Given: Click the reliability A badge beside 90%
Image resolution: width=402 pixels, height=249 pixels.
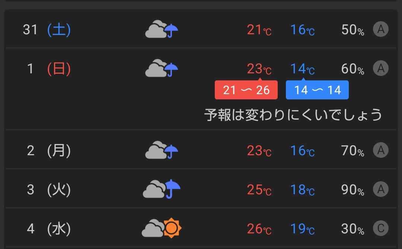Looking at the screenshot, I should 381,189.
